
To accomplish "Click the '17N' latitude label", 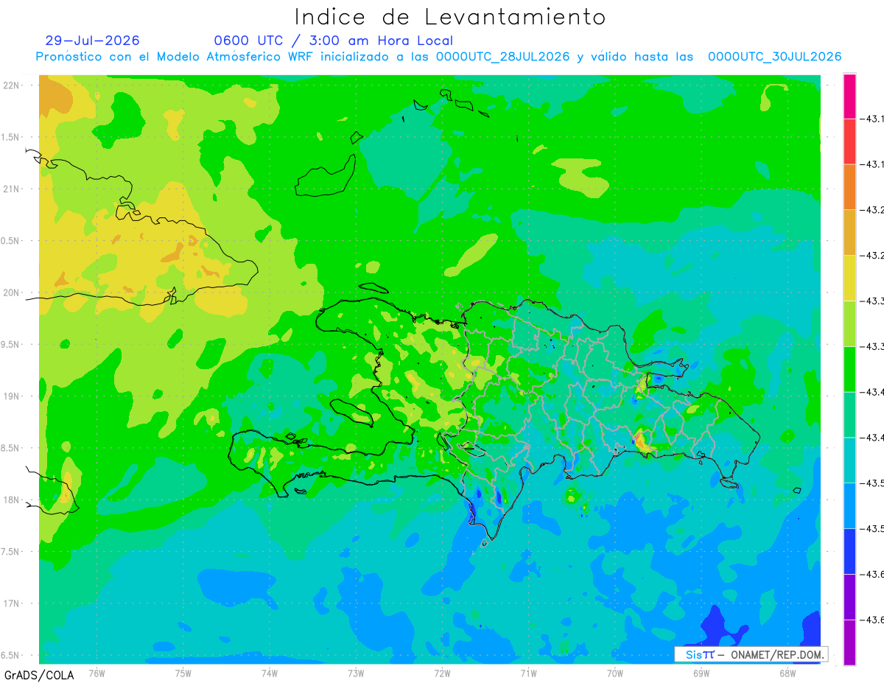I will pos(13,603).
